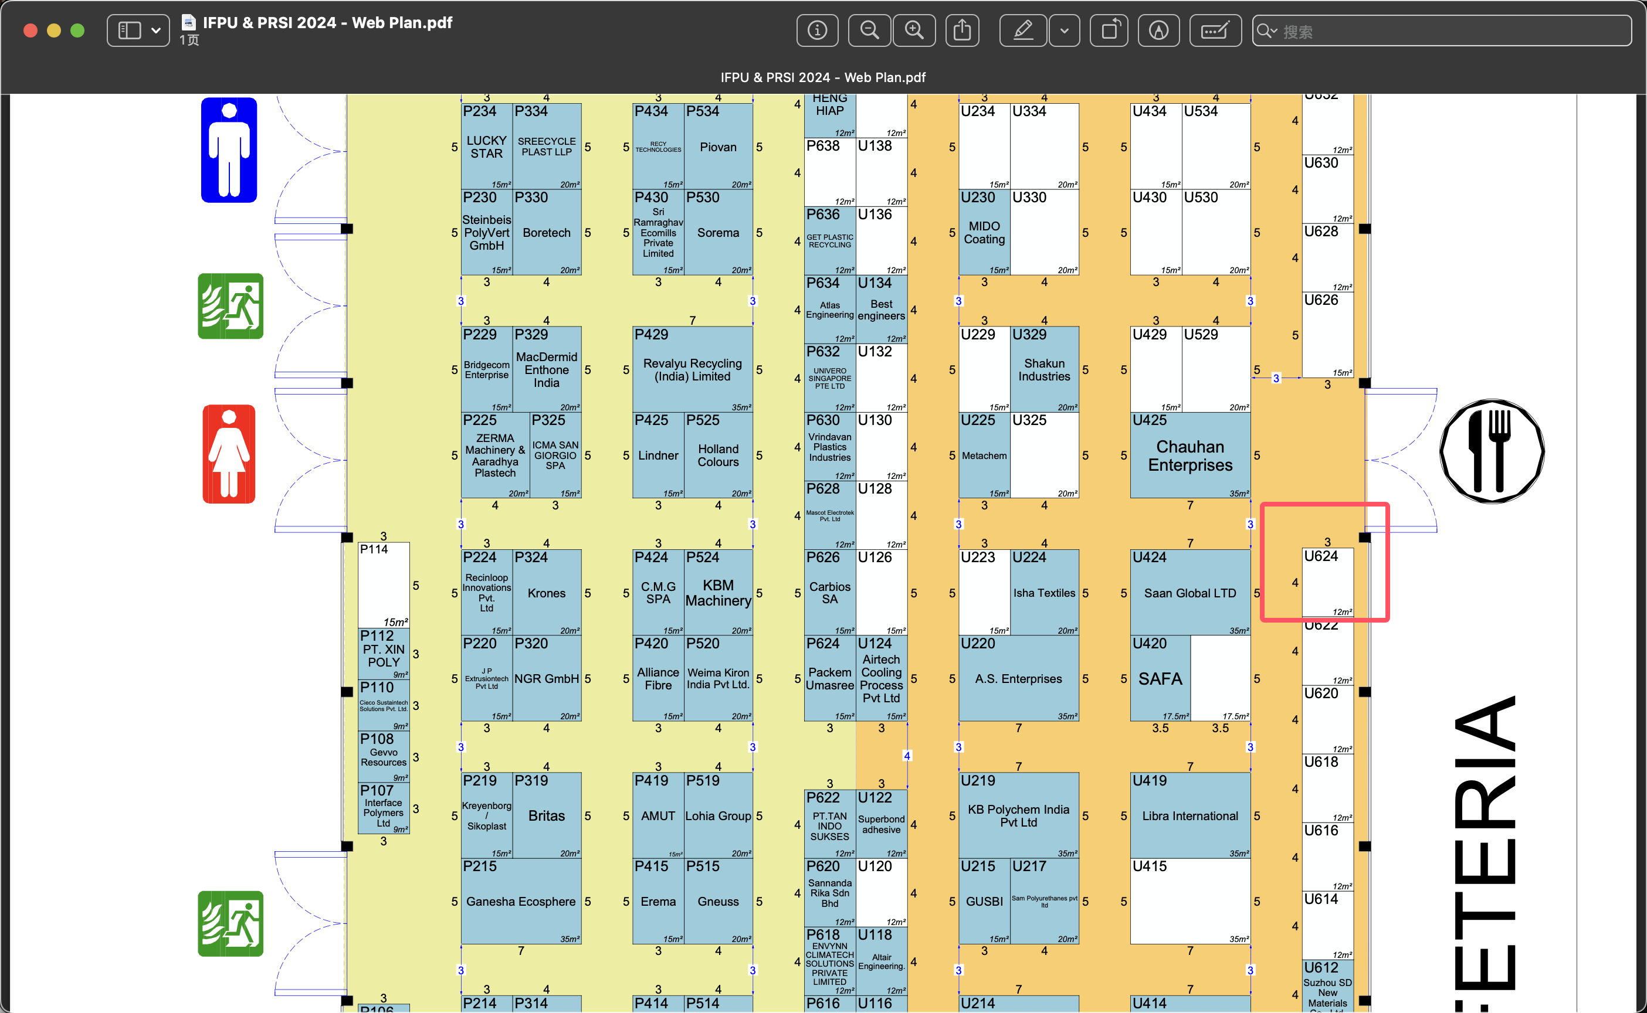Zoom out of the PDF
Viewport: 1647px width, 1013px height.
pos(869,30)
